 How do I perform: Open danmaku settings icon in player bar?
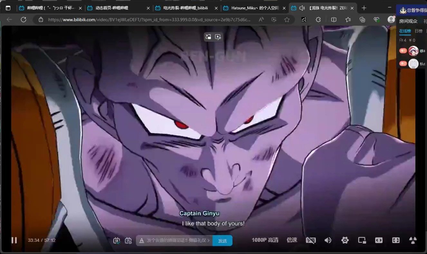[x=128, y=240]
